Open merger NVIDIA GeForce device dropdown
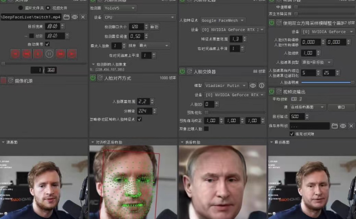This screenshot has height=219, width=356. tap(328, 32)
